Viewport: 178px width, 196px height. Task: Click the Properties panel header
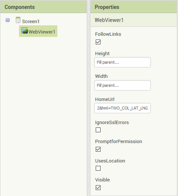click(134, 7)
